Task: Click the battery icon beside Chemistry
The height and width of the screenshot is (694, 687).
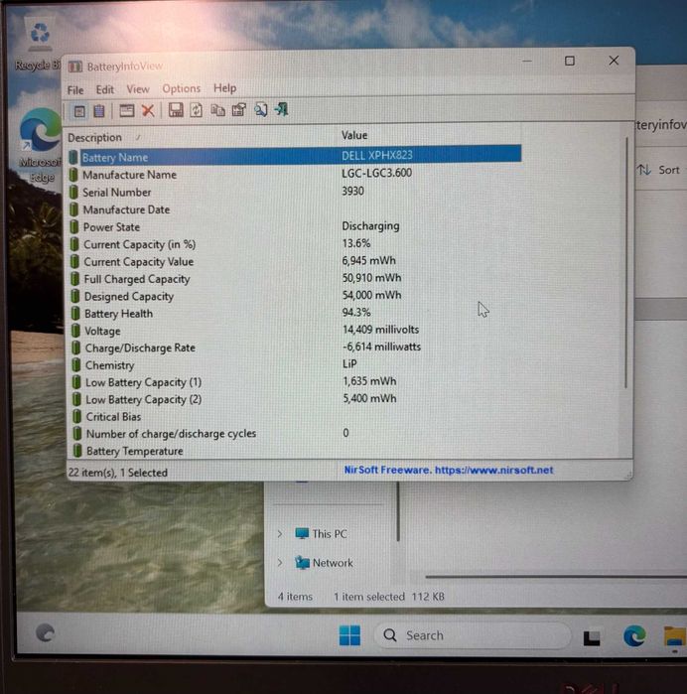Action: click(76, 365)
